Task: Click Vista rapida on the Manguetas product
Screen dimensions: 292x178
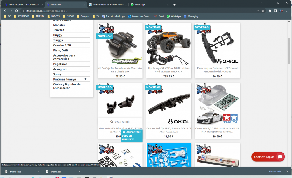Action: 120,122
